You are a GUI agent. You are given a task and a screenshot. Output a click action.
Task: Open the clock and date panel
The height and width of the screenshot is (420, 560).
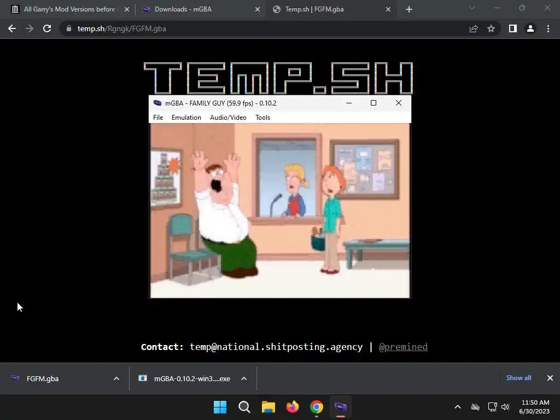click(x=535, y=407)
